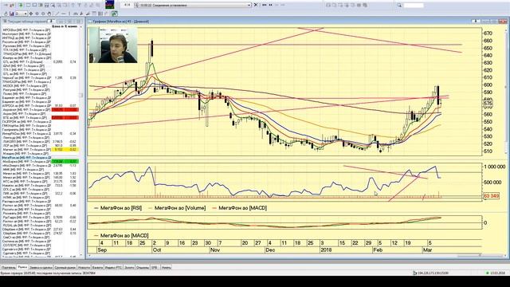Image resolution: width=510 pixels, height=287 pixels.
Task: Open the Новости tab
Action: [x=84, y=268]
